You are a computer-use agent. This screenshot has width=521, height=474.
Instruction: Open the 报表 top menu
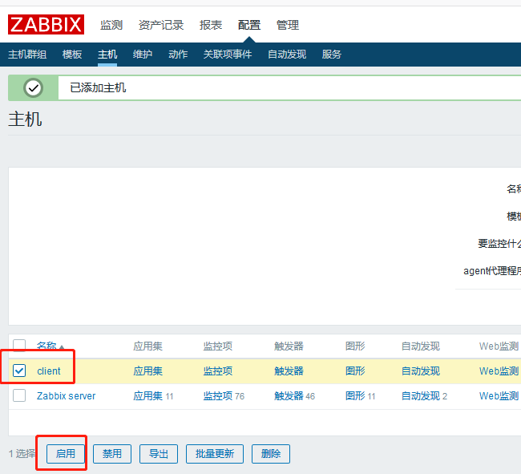(x=211, y=25)
